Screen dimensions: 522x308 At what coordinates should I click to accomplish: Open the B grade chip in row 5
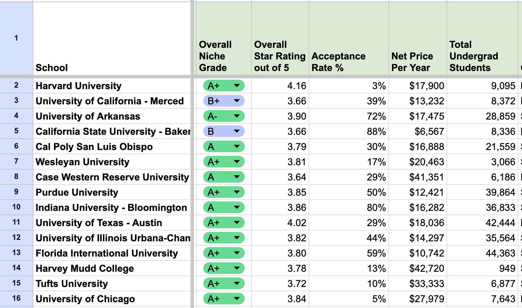click(237, 132)
